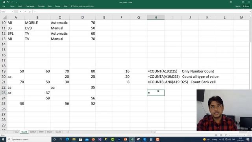Open the Windows Start menu
Viewport: 252px width, 142px height.
point(3,139)
